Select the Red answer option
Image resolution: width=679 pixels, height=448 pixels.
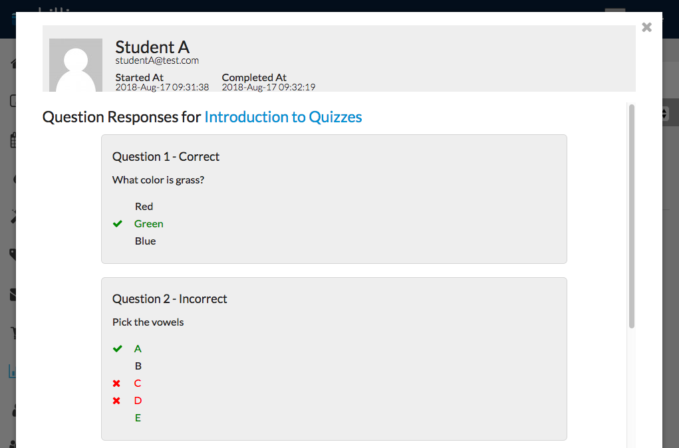pyautogui.click(x=144, y=207)
